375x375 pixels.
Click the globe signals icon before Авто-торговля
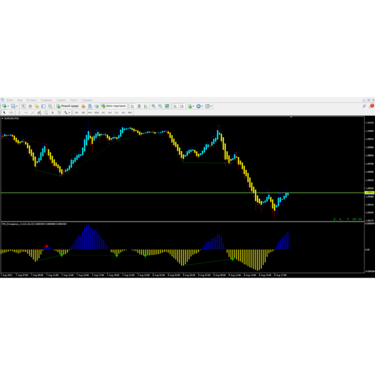pos(97,106)
